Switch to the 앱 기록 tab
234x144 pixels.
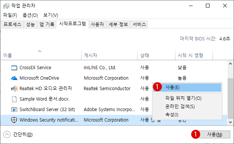47,24
